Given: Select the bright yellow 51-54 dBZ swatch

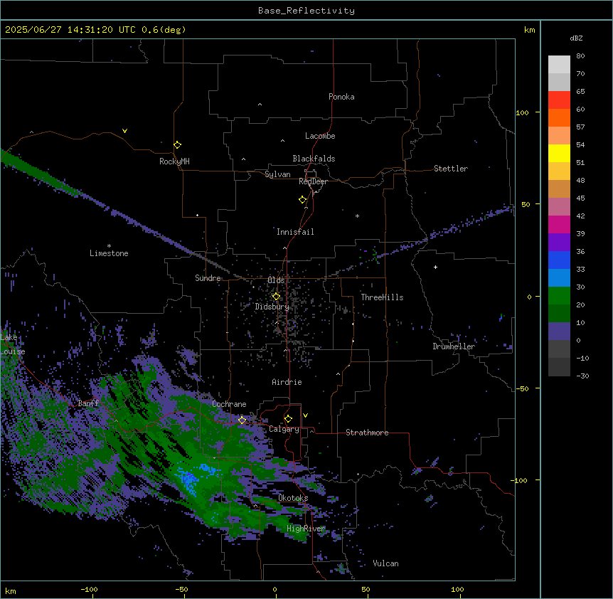Looking at the screenshot, I should click(559, 153).
